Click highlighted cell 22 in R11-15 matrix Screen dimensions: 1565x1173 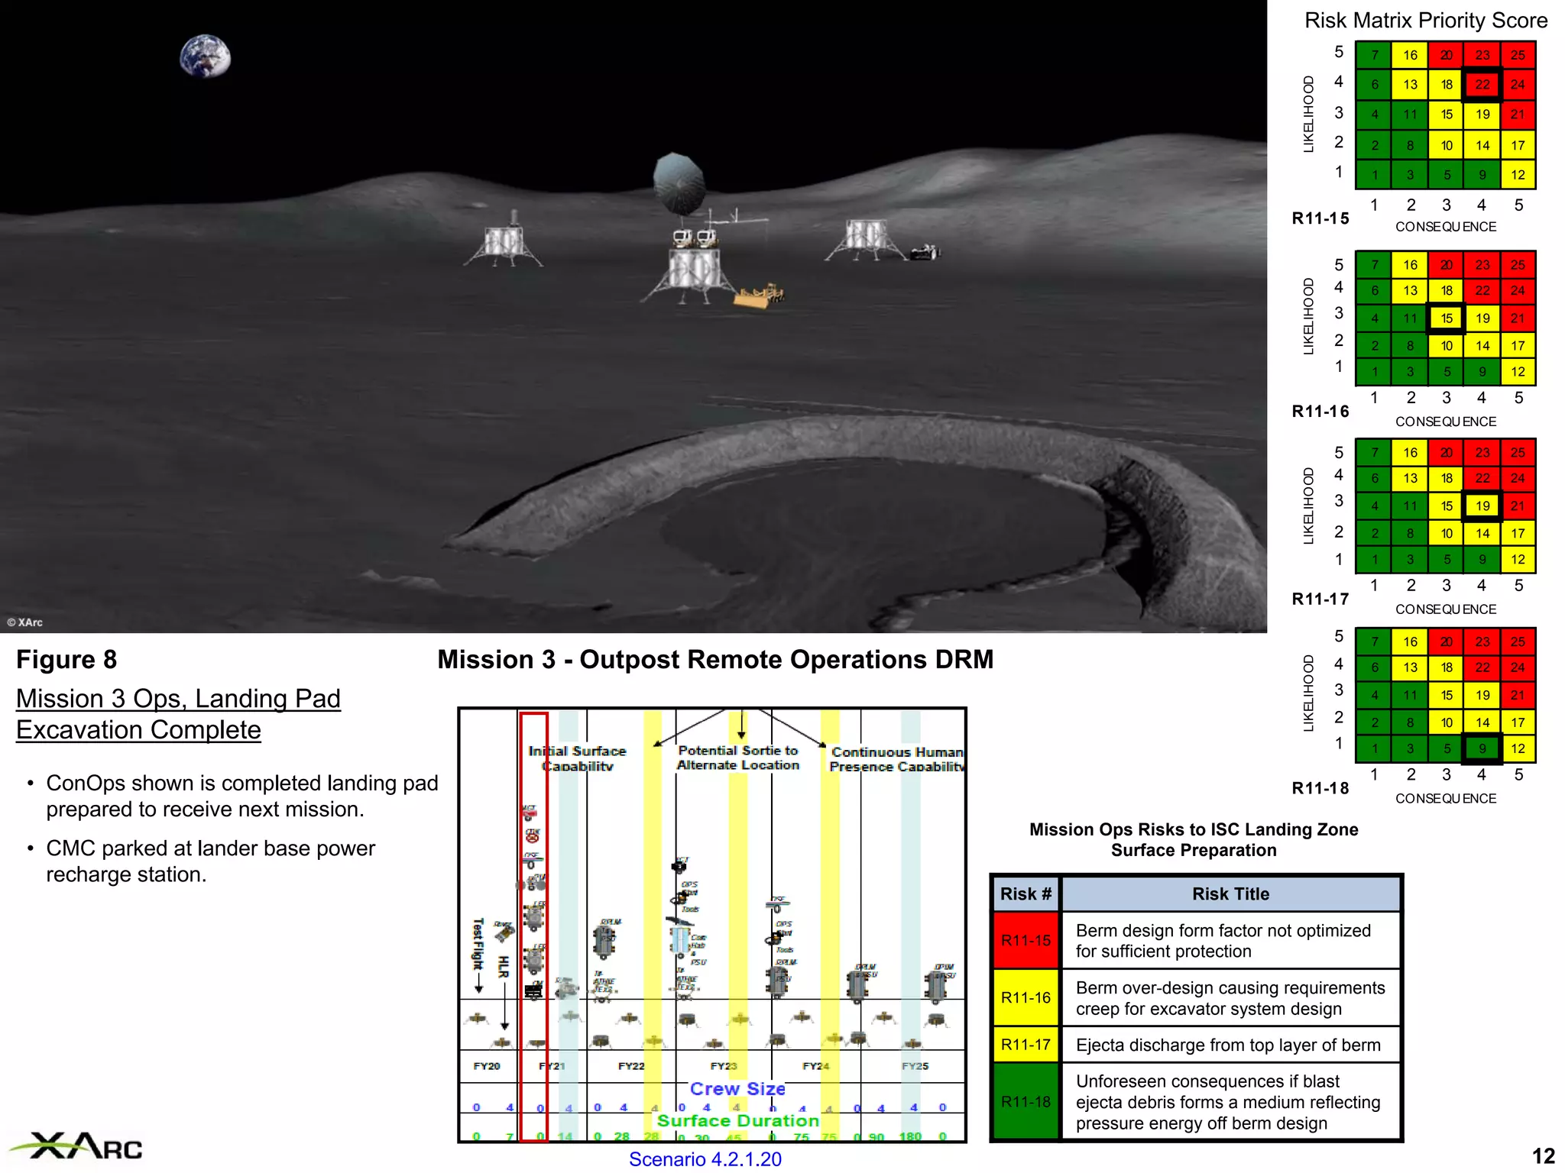click(1482, 85)
